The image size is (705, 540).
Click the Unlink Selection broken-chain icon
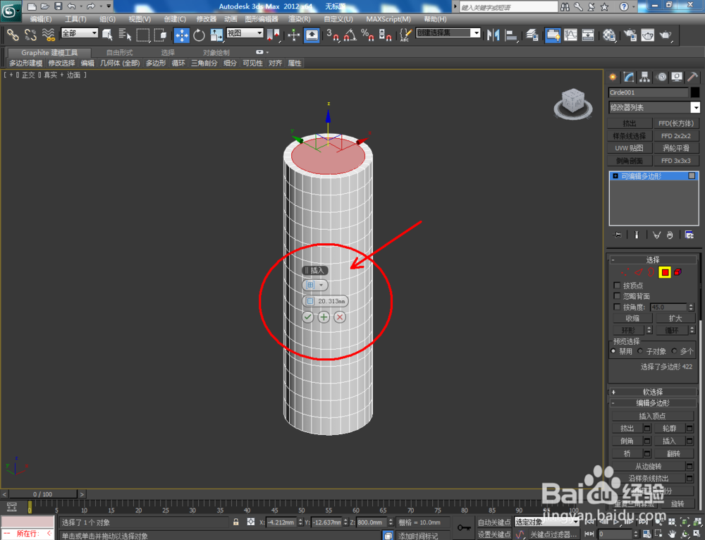tap(30, 35)
